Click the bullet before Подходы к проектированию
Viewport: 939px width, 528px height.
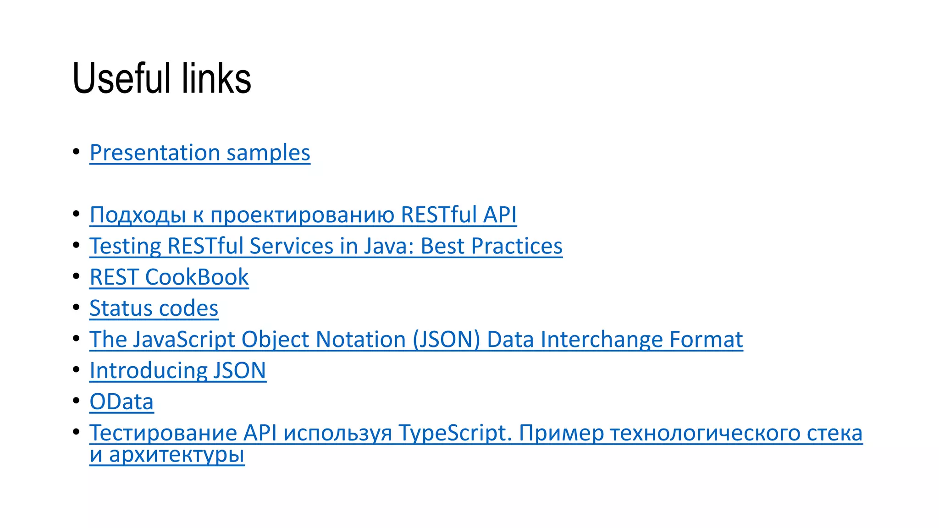[76, 214]
